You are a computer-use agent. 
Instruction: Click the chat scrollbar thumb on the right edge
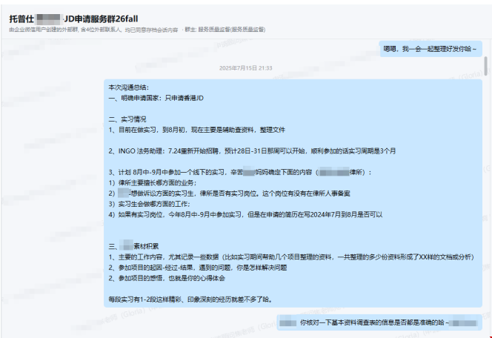click(486, 67)
